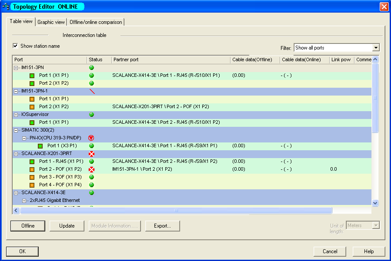Screen dimensions: 391x261
Task: Open Help for the Topology Editor
Action: click(369, 251)
